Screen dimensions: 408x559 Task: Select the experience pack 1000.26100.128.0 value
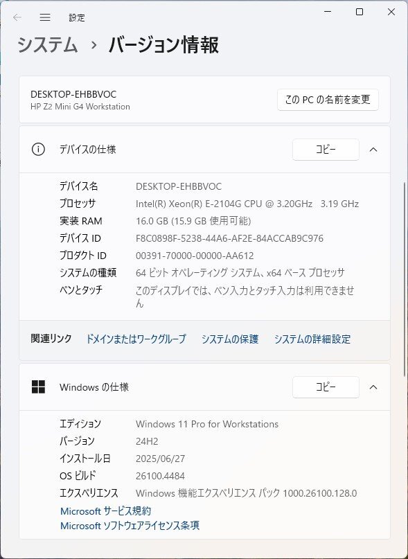click(246, 493)
